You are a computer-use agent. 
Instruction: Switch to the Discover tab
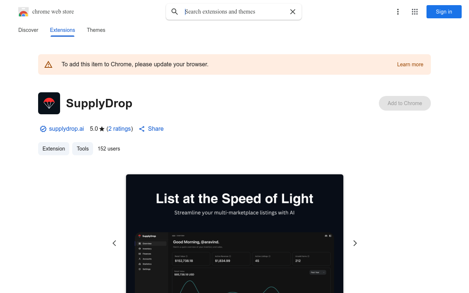28,30
